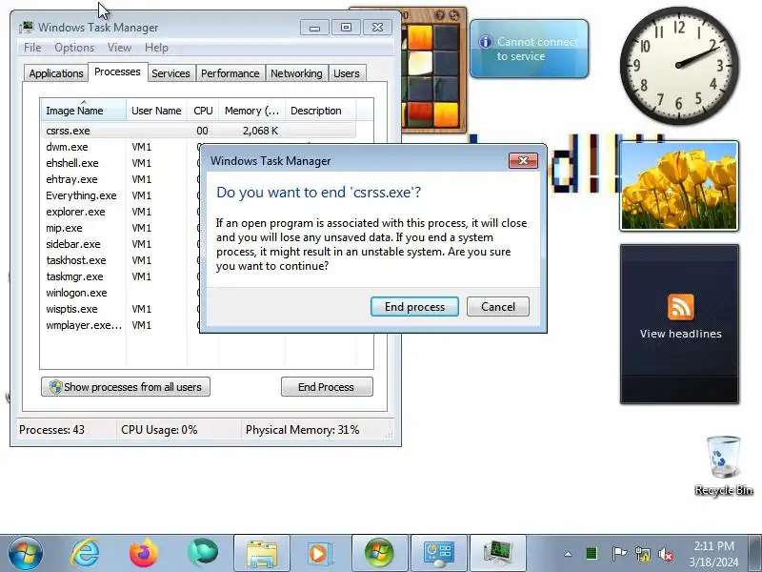Click the Show desktop button
762x572 pixels.
[755, 553]
